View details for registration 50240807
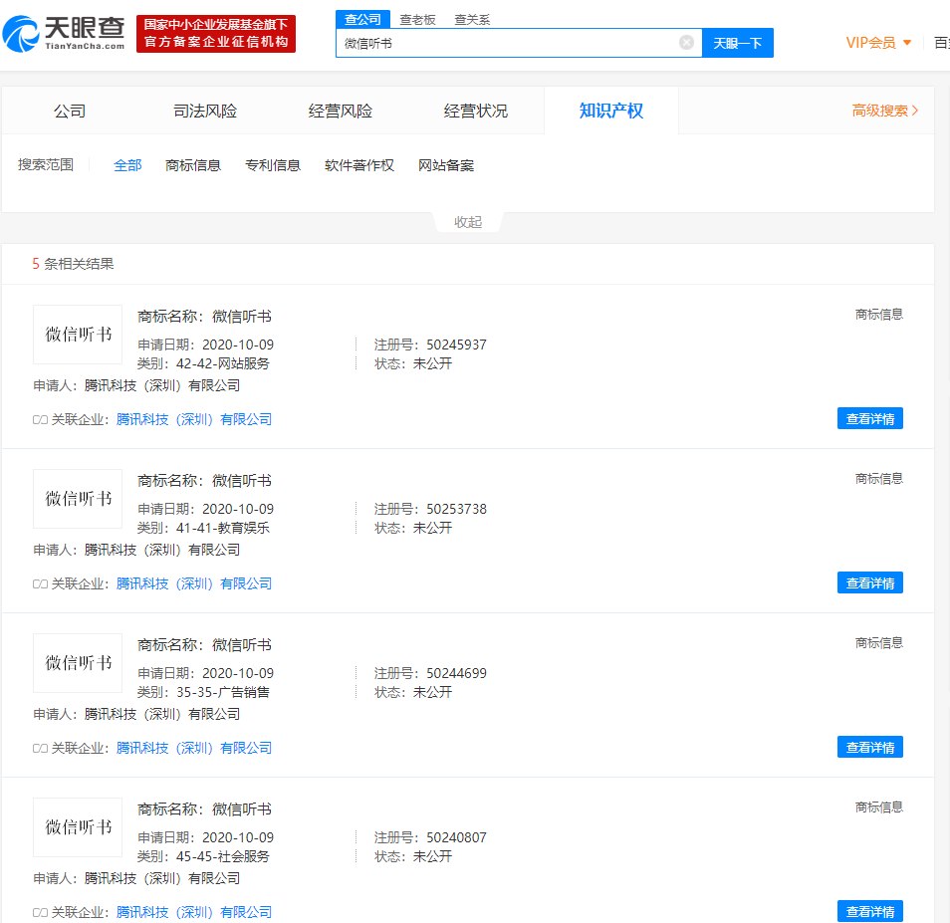This screenshot has height=923, width=950. pyautogui.click(x=870, y=911)
